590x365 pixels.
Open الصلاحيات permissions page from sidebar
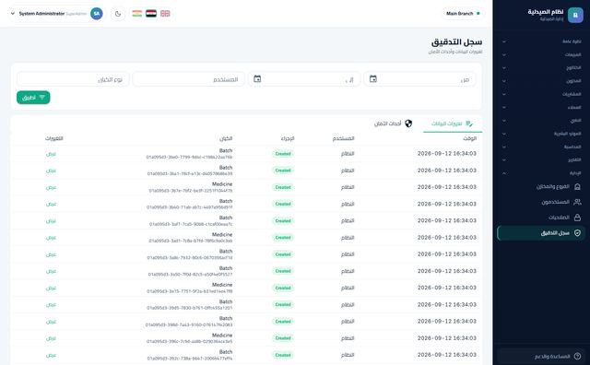541,218
